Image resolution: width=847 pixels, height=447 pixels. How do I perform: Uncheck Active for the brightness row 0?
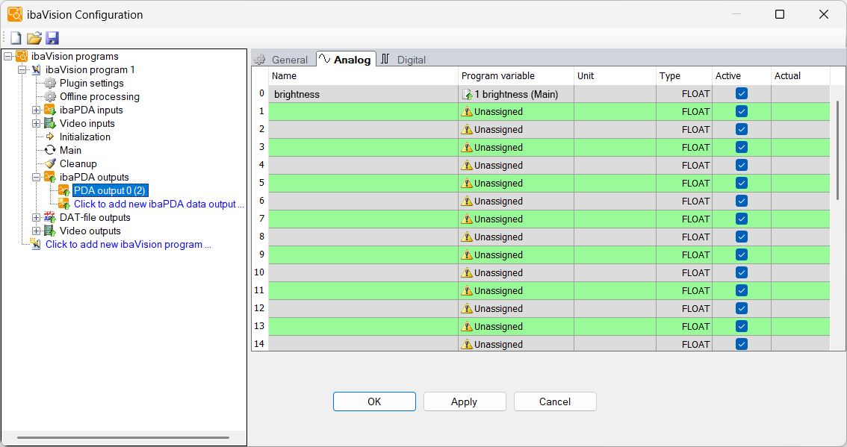(x=742, y=93)
